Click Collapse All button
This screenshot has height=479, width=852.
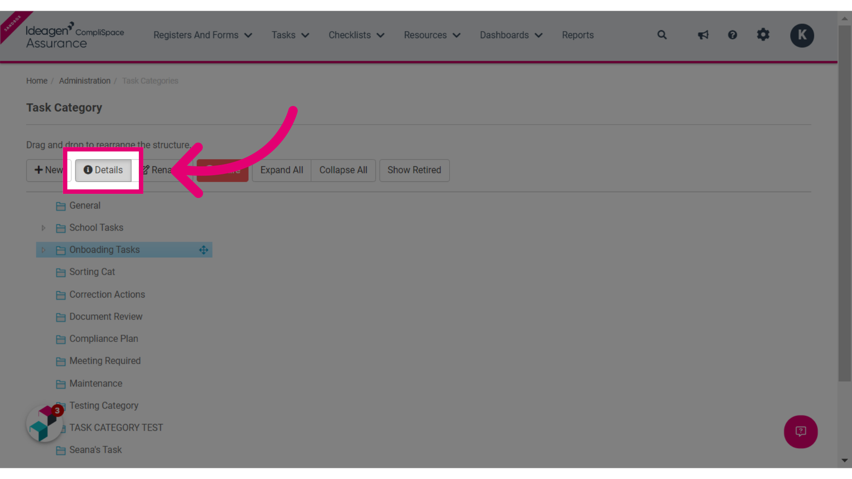pos(343,170)
